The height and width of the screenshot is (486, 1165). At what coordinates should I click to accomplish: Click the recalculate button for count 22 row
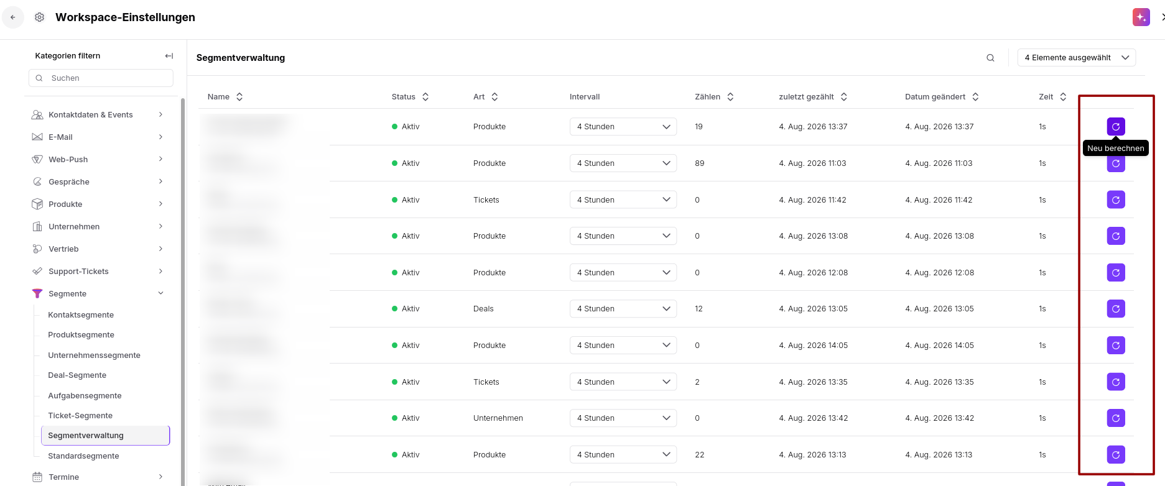(1116, 455)
